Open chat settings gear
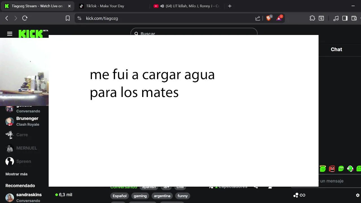Viewport: 361px width, 203px height. click(358, 195)
